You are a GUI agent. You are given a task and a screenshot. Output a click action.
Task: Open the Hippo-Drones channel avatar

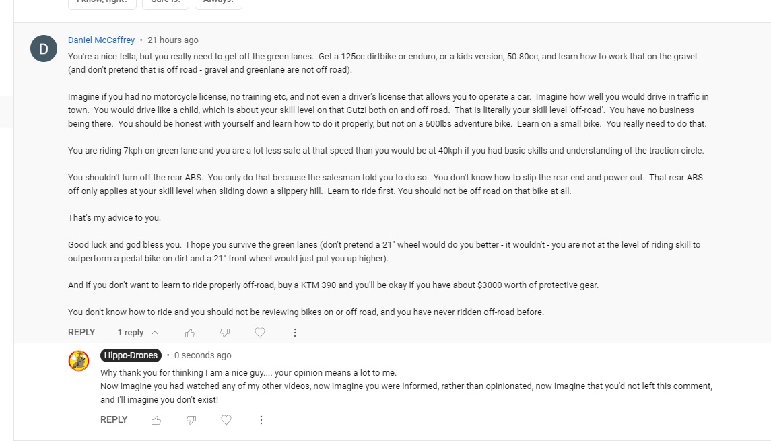pyautogui.click(x=79, y=361)
